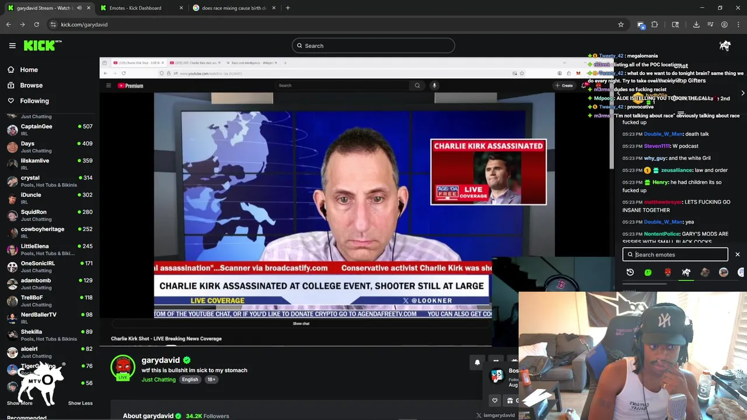The width and height of the screenshot is (747, 420).
Task: Select the white animal emotes tab
Action: tap(686, 272)
